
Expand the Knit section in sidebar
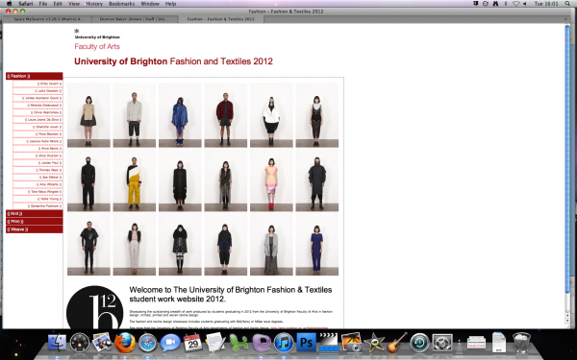pos(35,213)
